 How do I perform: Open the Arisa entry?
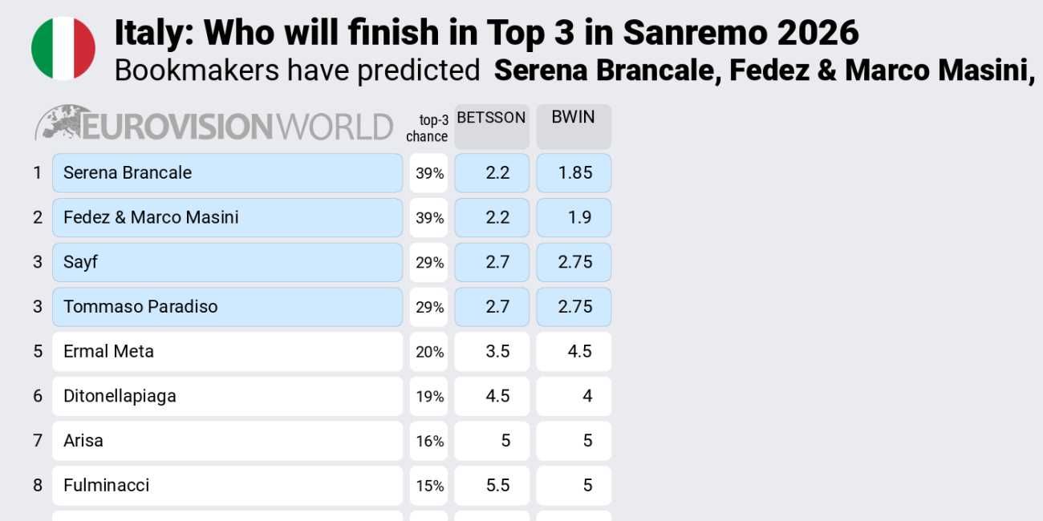227,441
